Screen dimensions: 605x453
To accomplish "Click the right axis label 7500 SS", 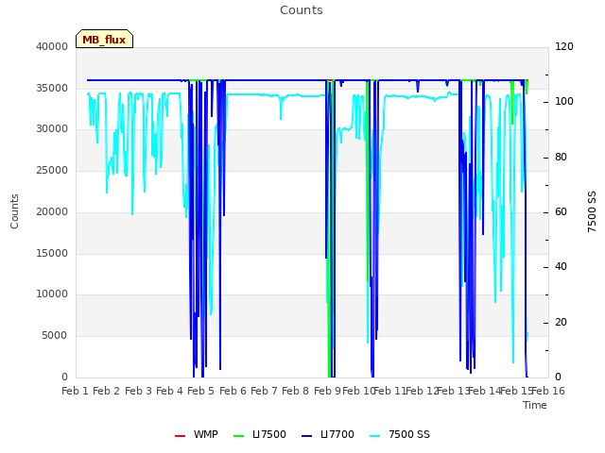I will [x=592, y=211].
